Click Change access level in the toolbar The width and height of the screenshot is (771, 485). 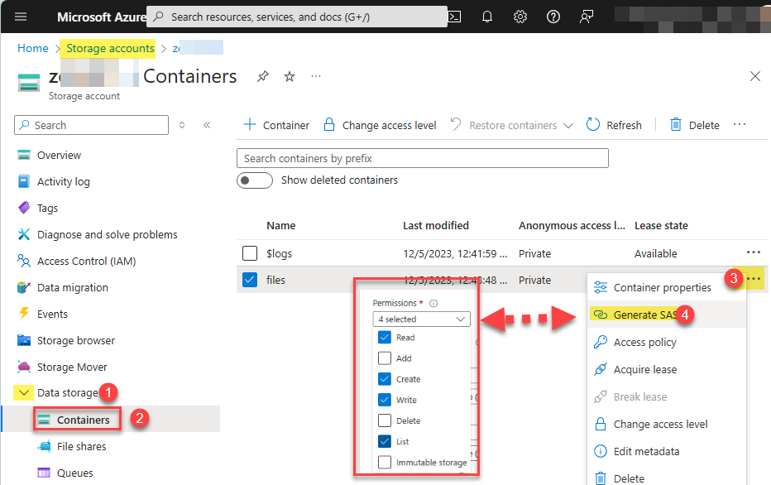coord(380,125)
